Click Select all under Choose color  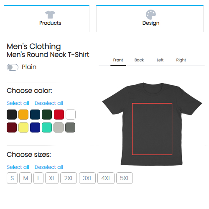pos(18,103)
